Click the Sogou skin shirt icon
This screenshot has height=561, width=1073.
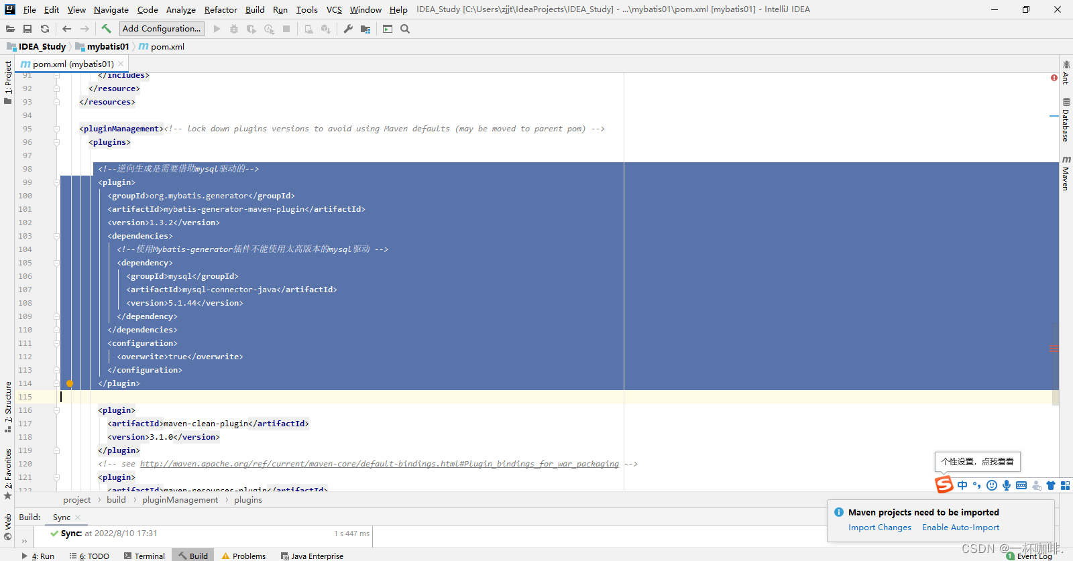click(x=1051, y=485)
